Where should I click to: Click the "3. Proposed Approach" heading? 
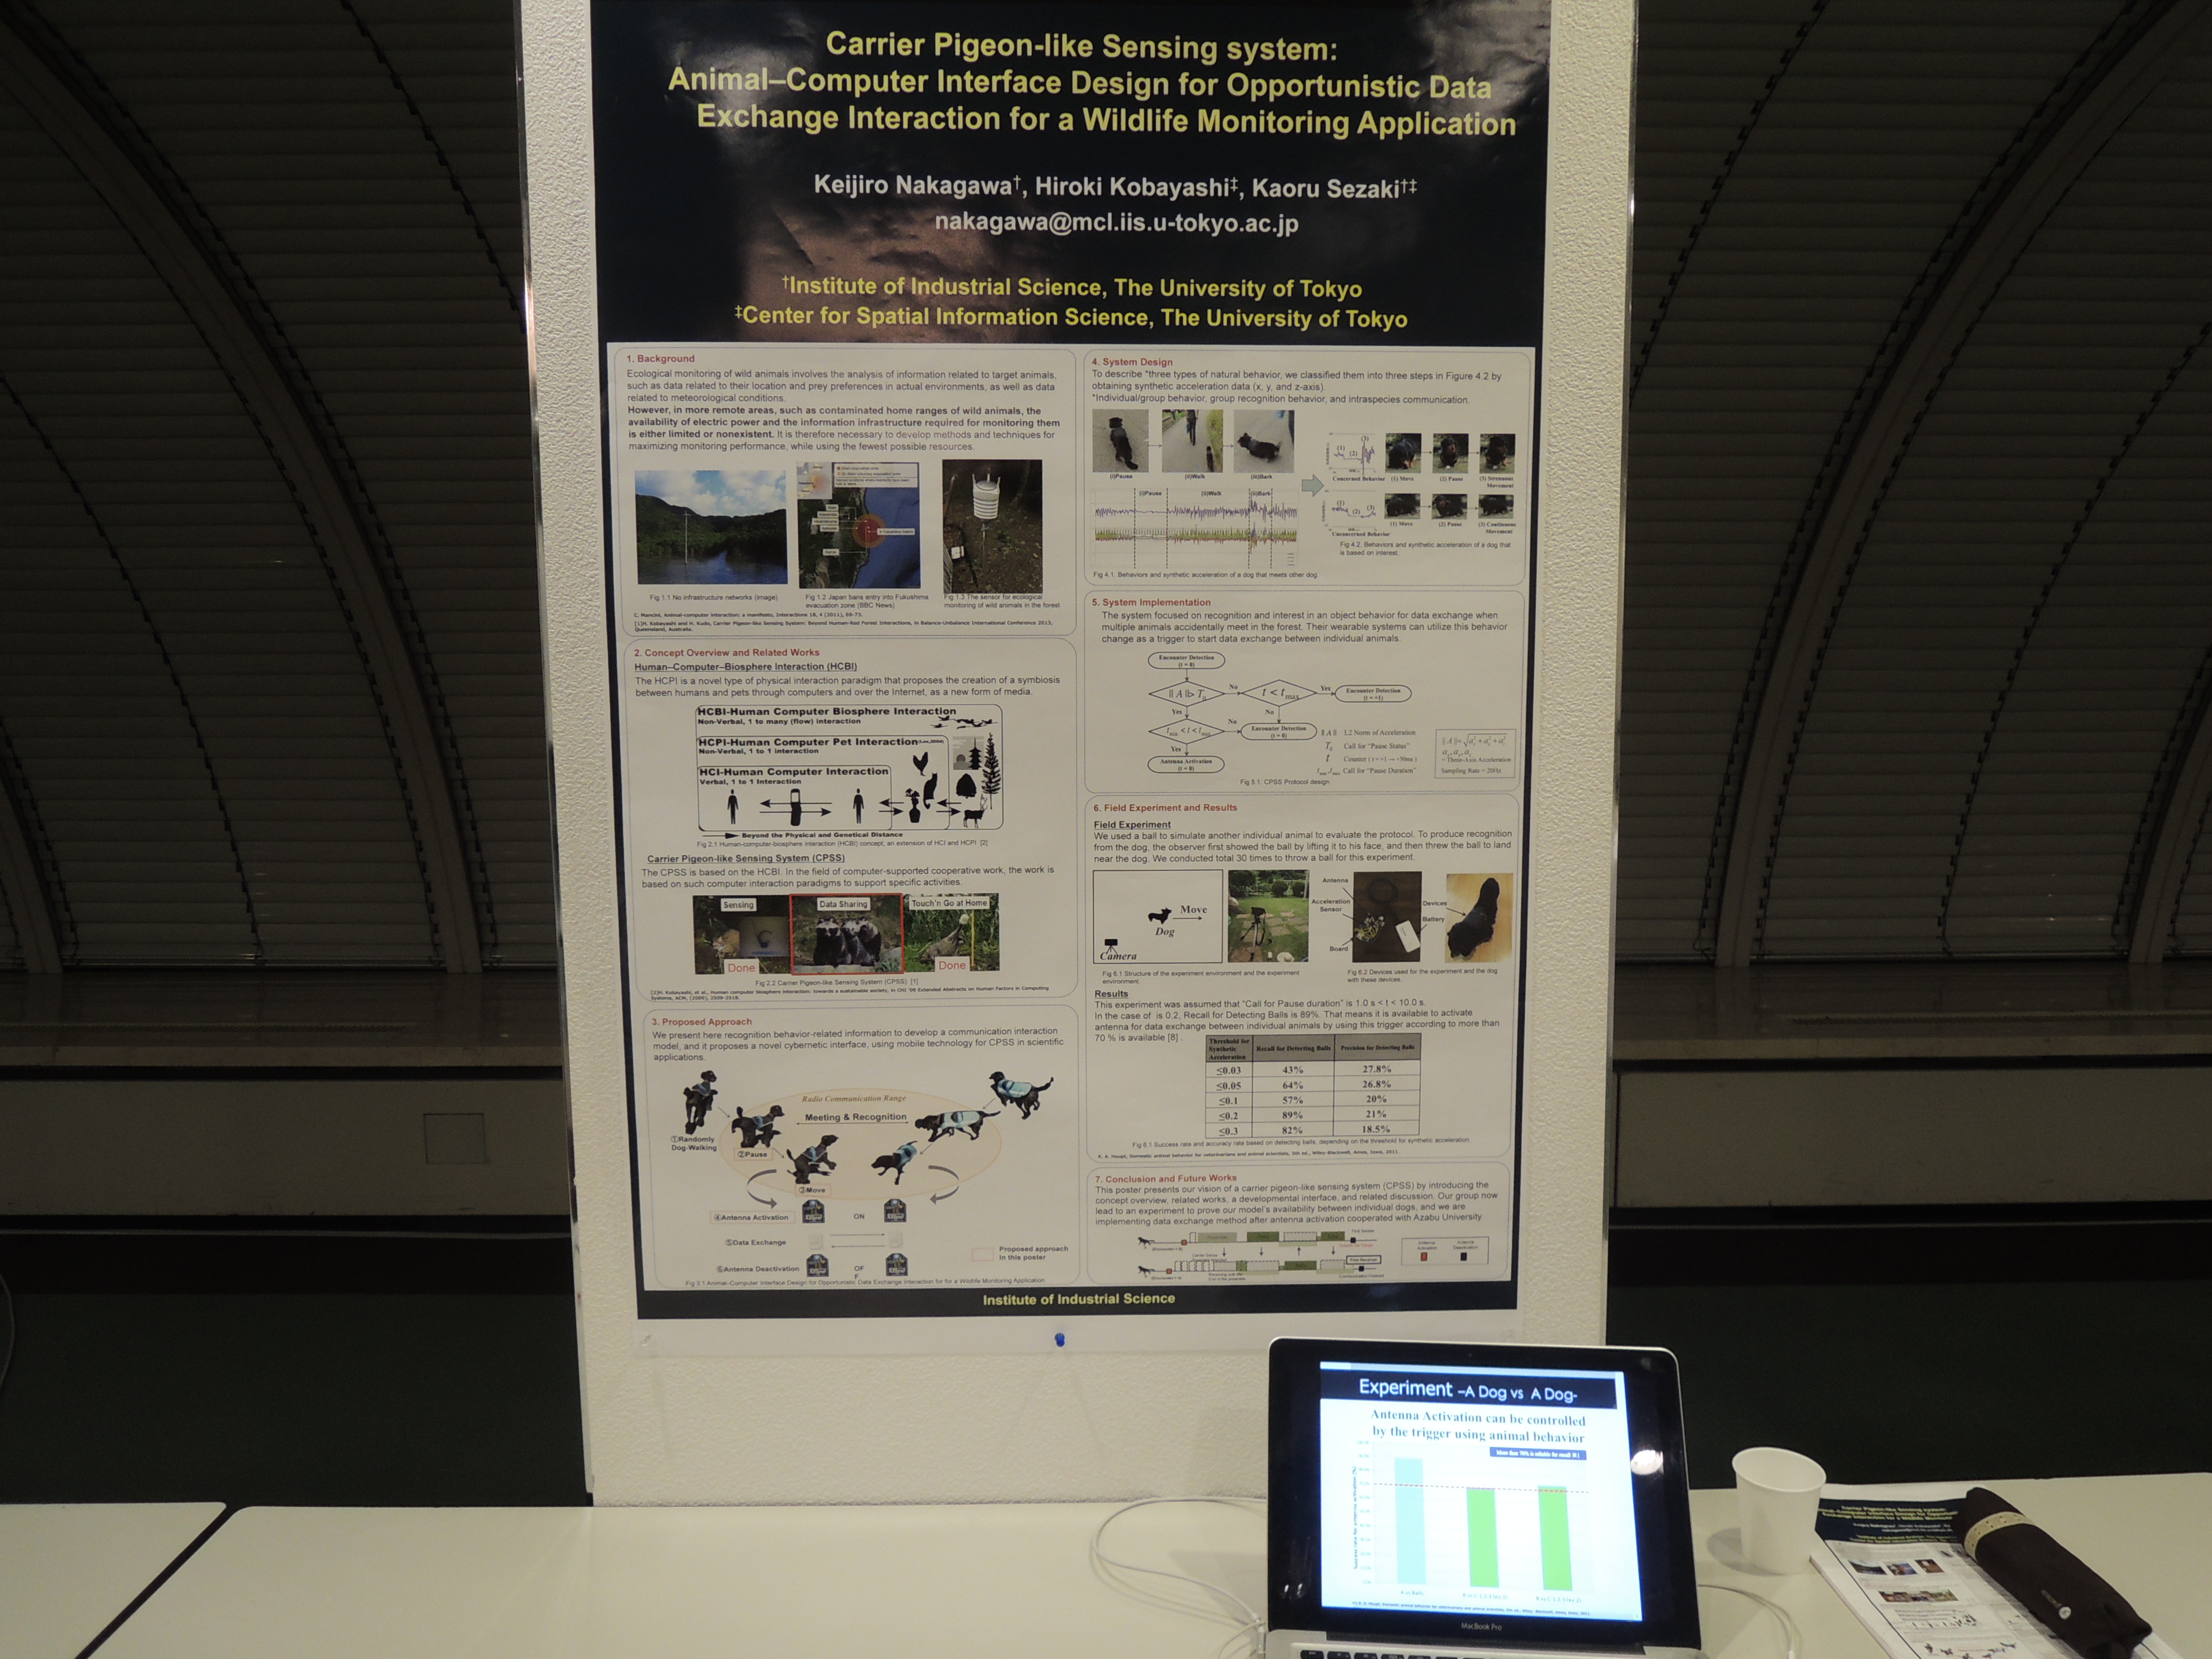point(701,1021)
